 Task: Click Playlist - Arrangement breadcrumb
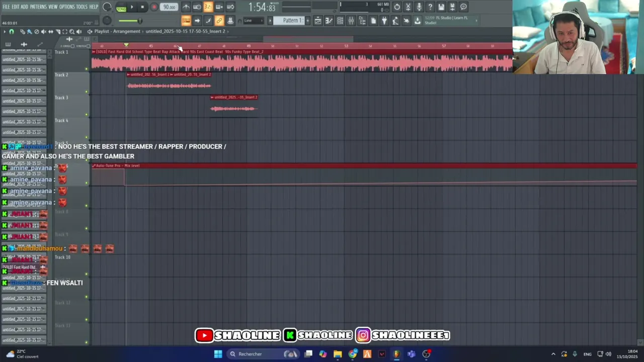coord(117,31)
